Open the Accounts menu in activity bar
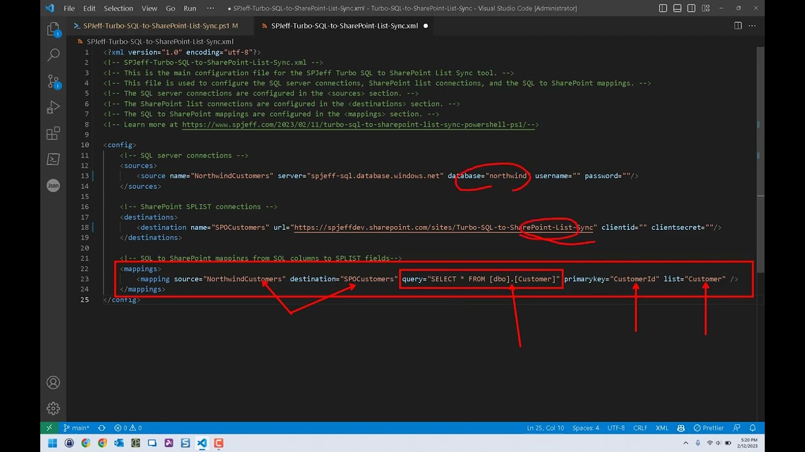Screen dimensions: 805x452 click(53, 382)
